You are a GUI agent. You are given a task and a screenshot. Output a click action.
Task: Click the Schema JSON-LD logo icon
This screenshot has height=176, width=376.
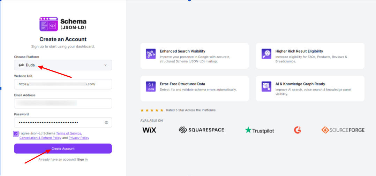[48, 24]
